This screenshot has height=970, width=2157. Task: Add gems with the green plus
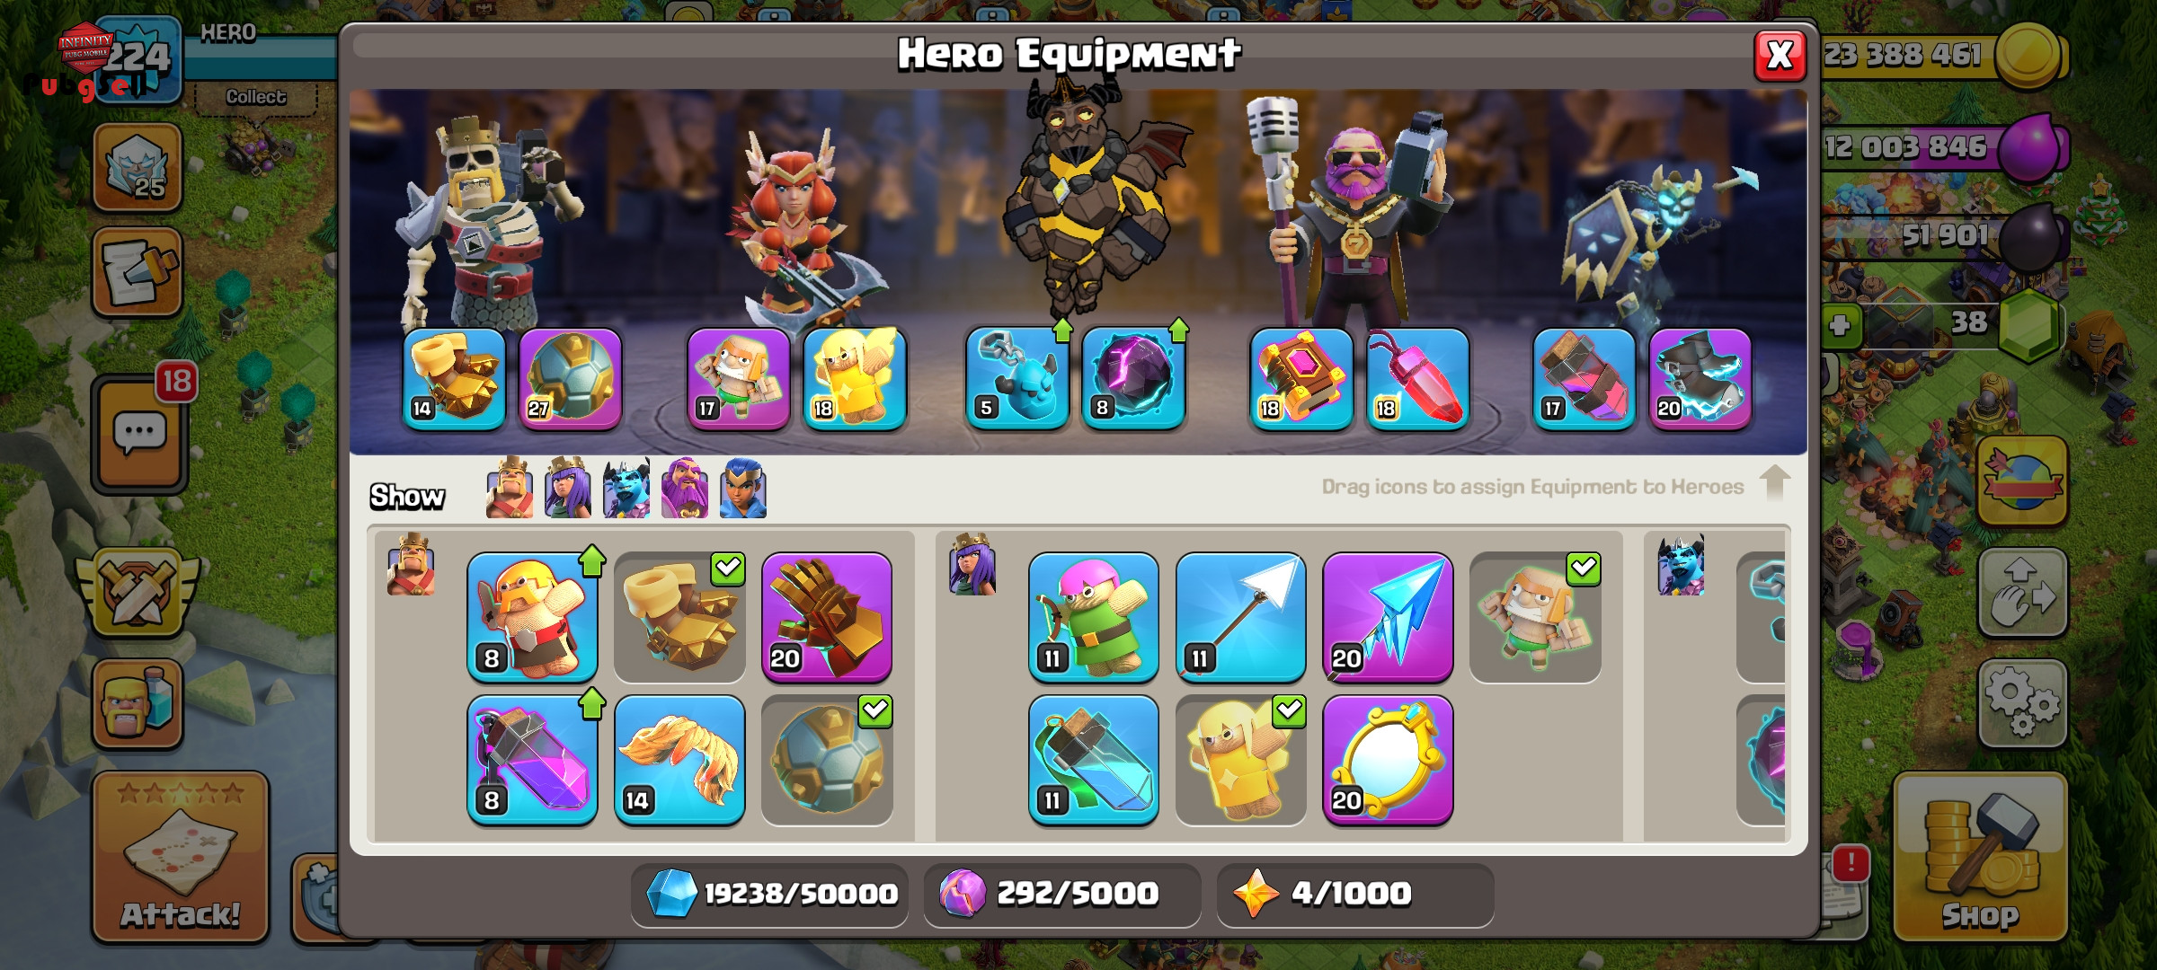coord(1840,324)
